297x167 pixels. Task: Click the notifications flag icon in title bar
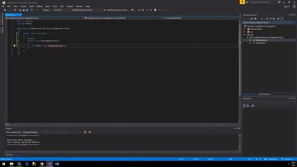[242, 2]
